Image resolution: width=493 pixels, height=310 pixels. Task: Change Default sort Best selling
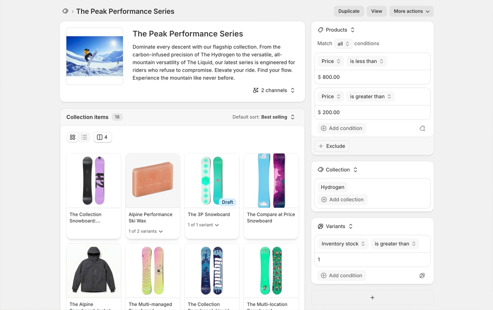click(x=263, y=117)
